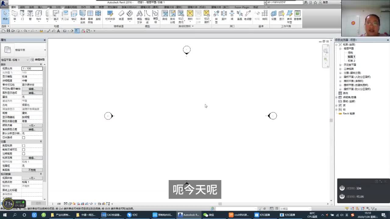The image size is (390, 219).
Task: Open the Select (选择) panel dropdown
Action: pos(5,26)
